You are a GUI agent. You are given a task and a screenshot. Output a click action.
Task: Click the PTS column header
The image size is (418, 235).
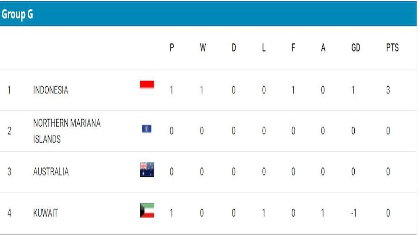click(x=392, y=48)
